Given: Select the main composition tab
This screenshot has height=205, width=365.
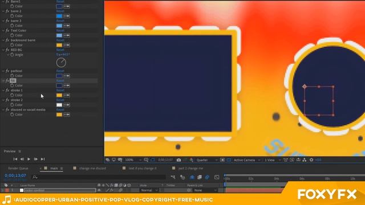Looking at the screenshot, I should pyautogui.click(x=54, y=169).
